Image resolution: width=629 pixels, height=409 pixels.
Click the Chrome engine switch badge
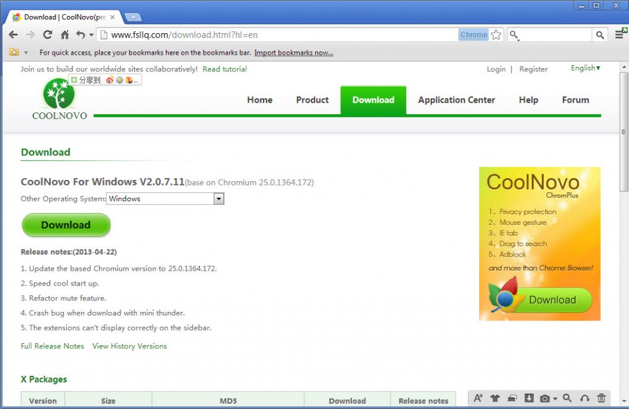(x=474, y=35)
